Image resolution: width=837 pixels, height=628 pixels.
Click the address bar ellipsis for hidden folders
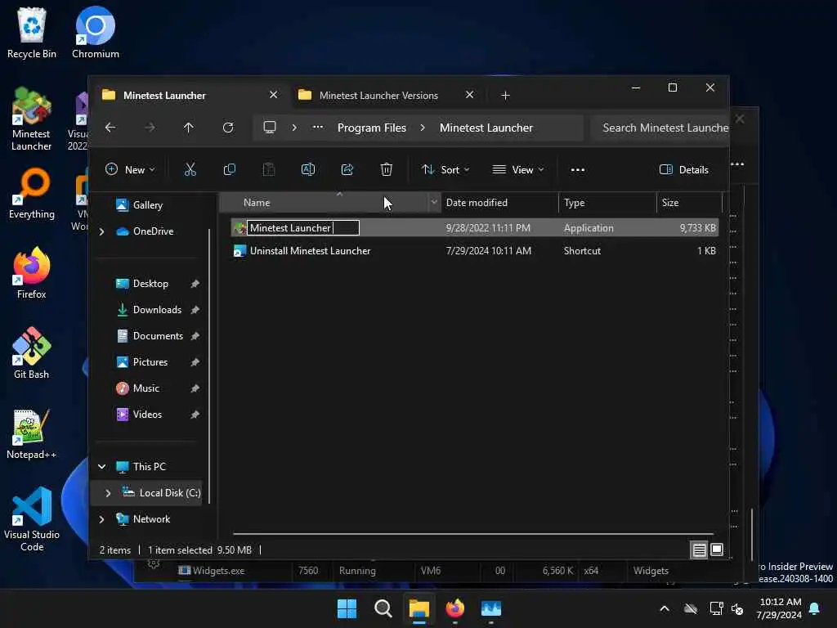pyautogui.click(x=318, y=128)
